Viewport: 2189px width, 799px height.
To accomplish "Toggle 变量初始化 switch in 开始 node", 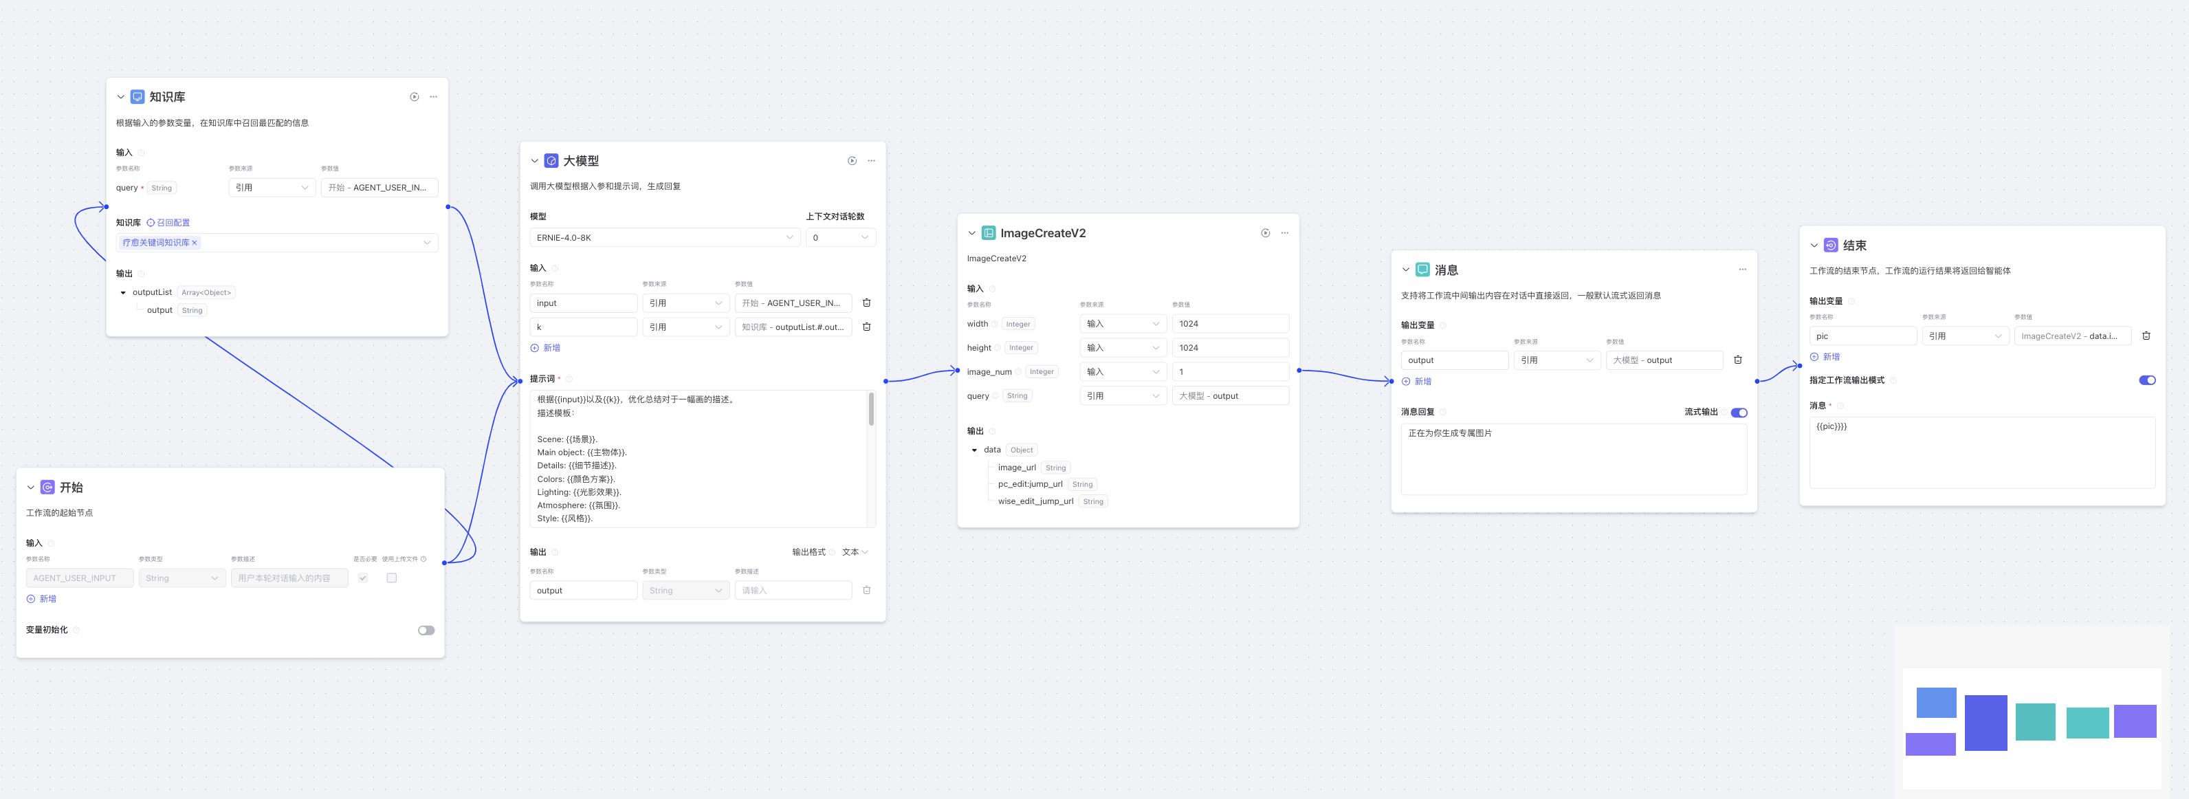I will [x=426, y=631].
